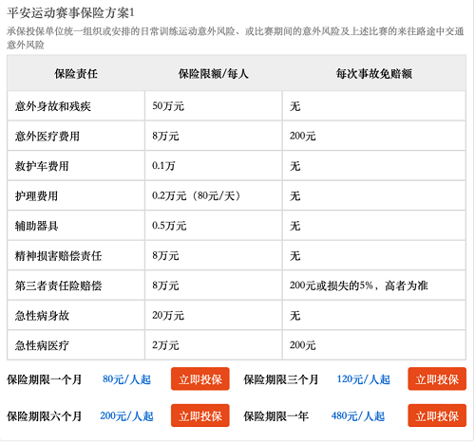Select the 120元/人起 price link
This screenshot has width=475, height=442.
click(363, 379)
